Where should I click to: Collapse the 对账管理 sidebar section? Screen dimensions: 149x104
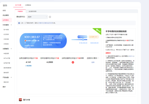coord(11,25)
